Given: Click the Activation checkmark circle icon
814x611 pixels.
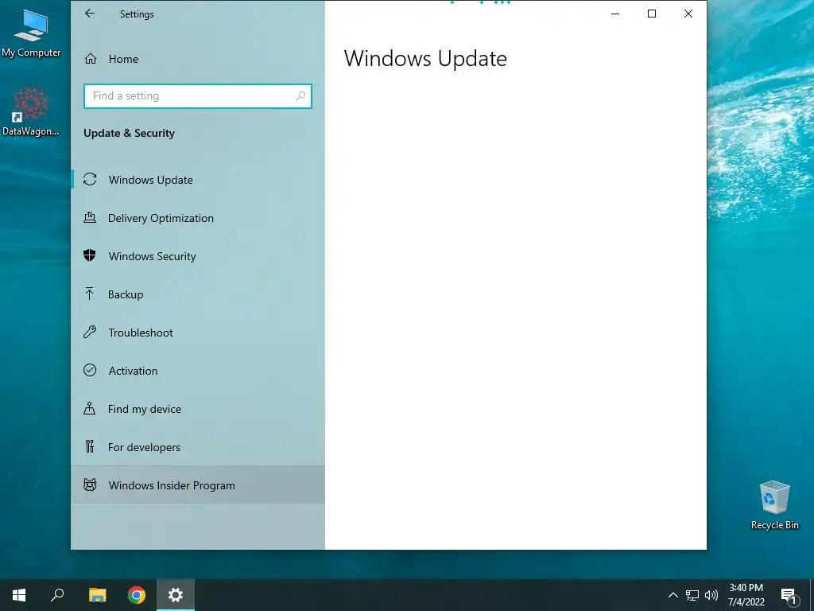Looking at the screenshot, I should click(x=90, y=370).
